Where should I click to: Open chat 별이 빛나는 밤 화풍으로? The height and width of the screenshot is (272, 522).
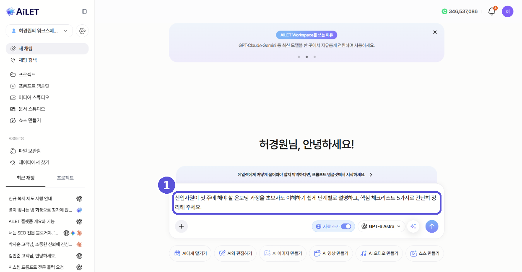click(x=45, y=210)
